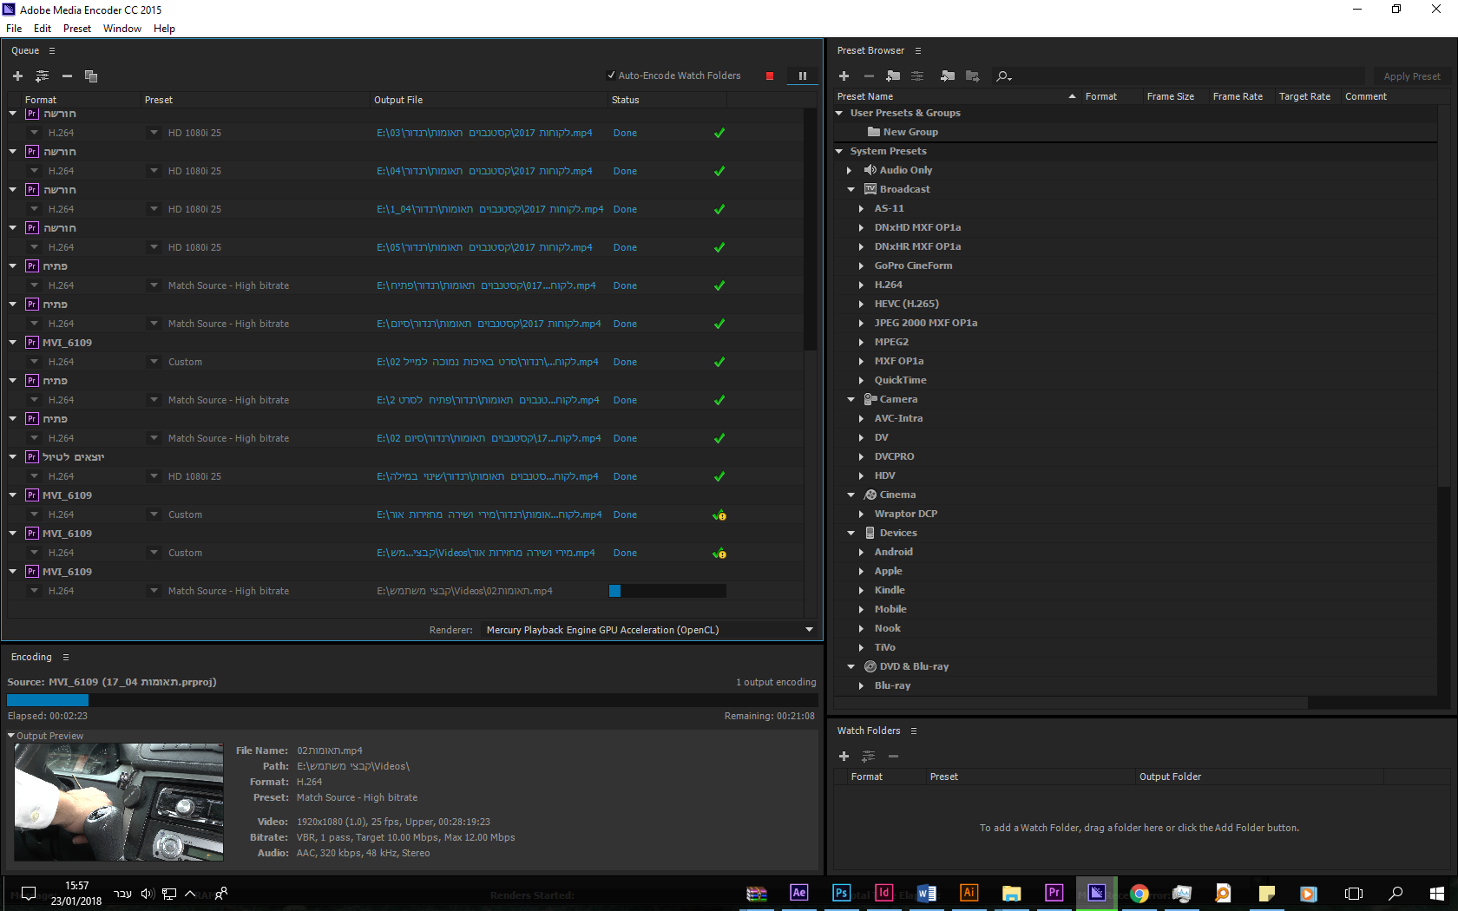Click the progress bar in the last queue row
Image resolution: width=1458 pixels, height=911 pixels.
click(667, 591)
